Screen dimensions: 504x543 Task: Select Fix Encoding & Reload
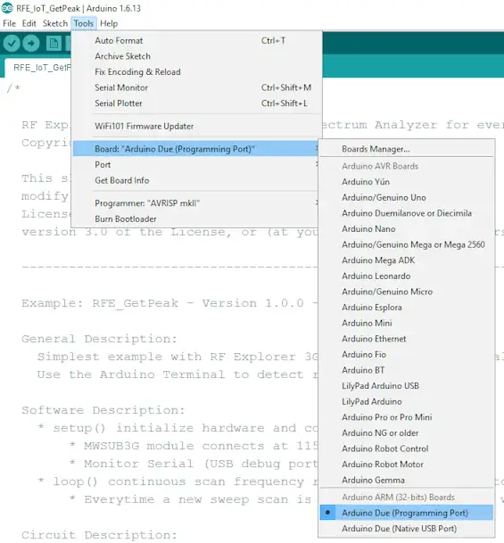197,71
